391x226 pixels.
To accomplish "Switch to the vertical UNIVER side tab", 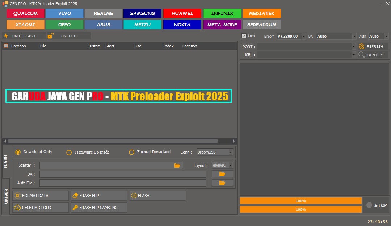I will click(6, 196).
